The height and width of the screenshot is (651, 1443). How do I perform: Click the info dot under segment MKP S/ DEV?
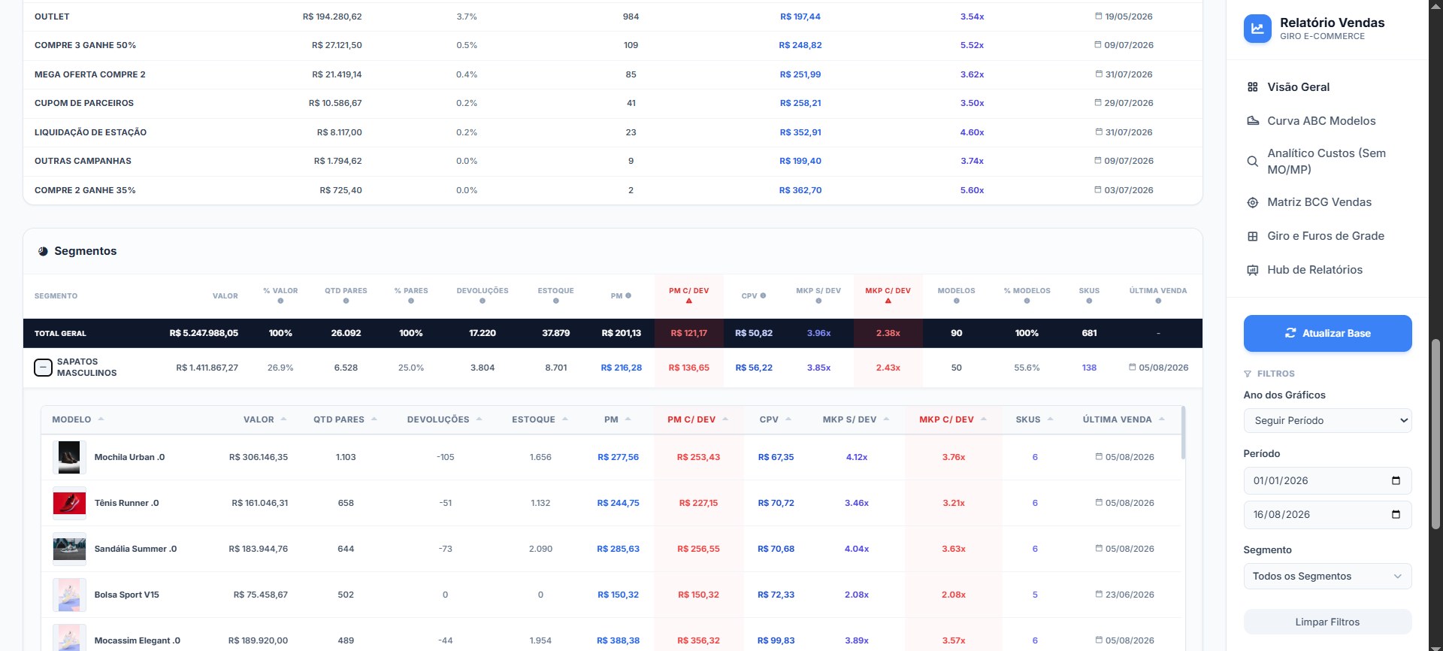818,301
